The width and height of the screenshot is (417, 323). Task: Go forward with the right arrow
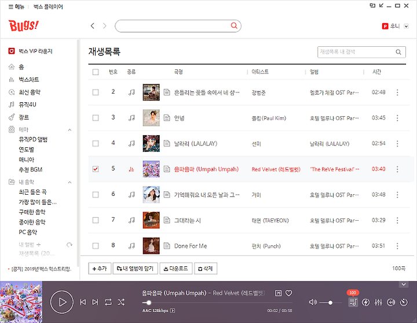(104, 26)
